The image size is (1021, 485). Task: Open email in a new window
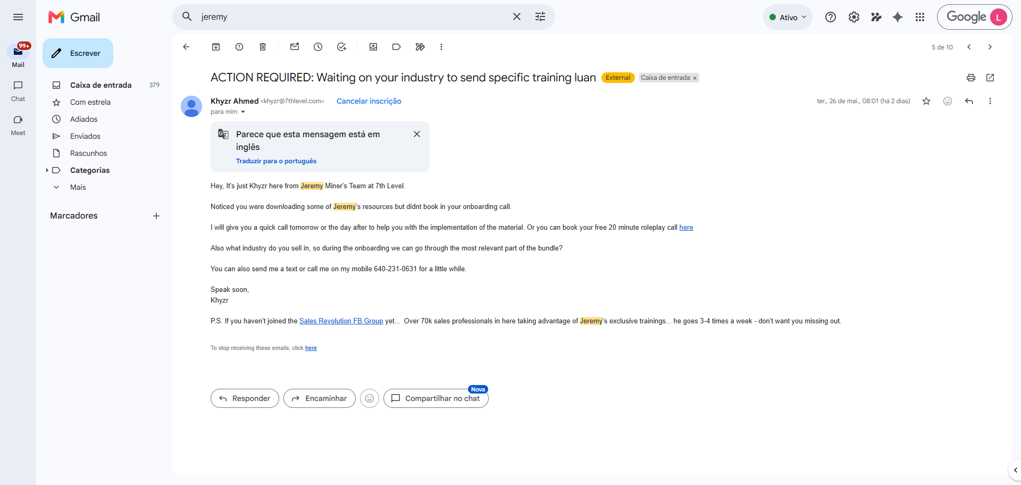(x=990, y=78)
